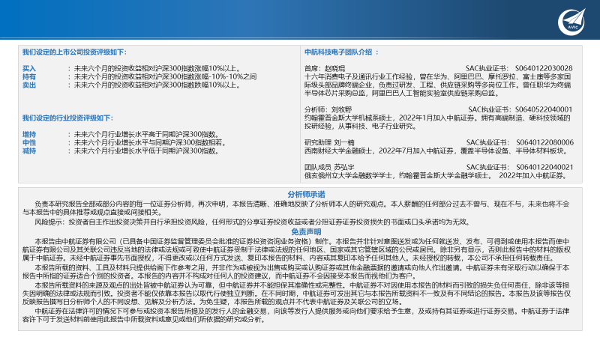
Task: Click the text '西南财经大学金融硕士'
Action: pyautogui.click(x=338, y=151)
